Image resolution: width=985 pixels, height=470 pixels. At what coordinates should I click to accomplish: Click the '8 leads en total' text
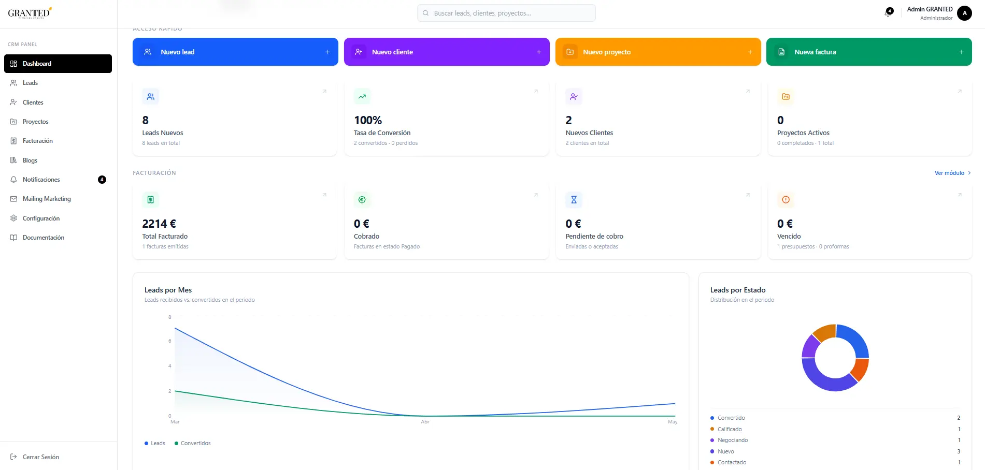(161, 143)
